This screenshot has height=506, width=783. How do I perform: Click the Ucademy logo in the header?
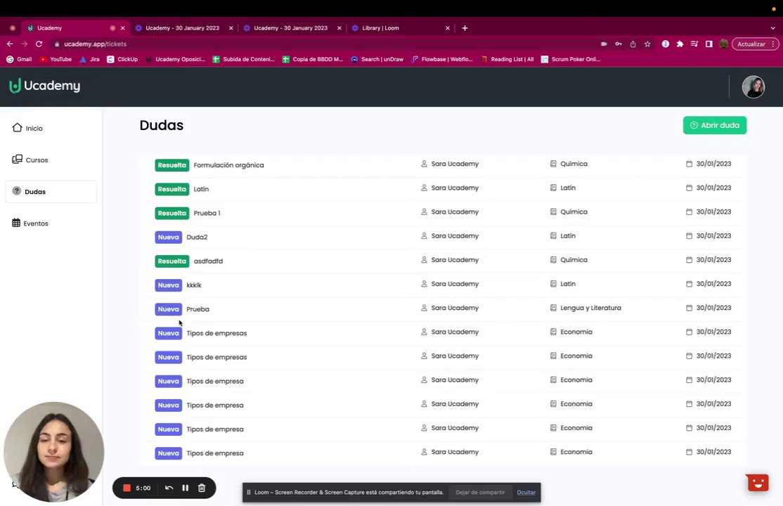click(x=45, y=86)
